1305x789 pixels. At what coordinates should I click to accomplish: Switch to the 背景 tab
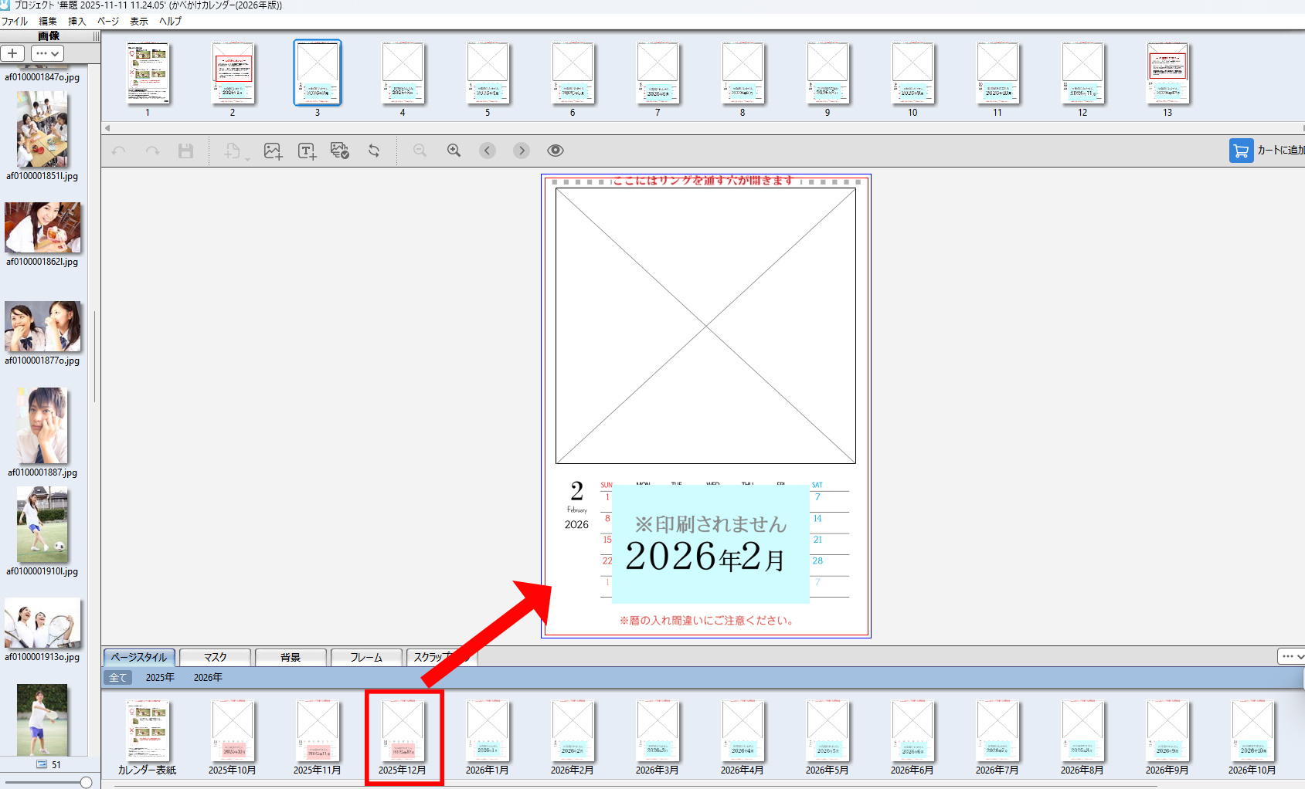[291, 657]
